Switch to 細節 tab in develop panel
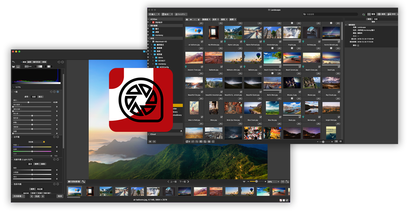Image resolution: width=410 pixels, height=215 pixels. coord(29,62)
